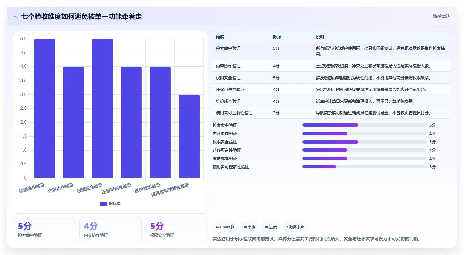The height and width of the screenshot is (255, 464).
Task: Click the 检索命中验证 progress bar
Action: coord(364,125)
